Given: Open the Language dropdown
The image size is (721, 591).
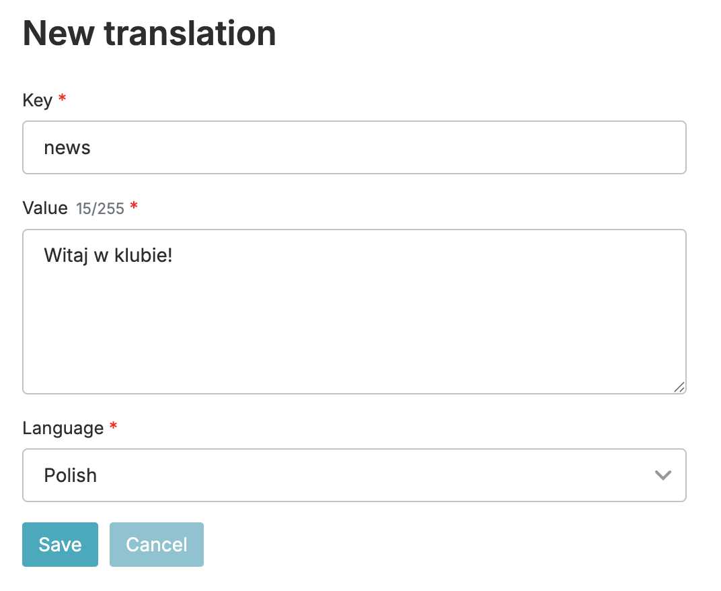Looking at the screenshot, I should click(354, 475).
